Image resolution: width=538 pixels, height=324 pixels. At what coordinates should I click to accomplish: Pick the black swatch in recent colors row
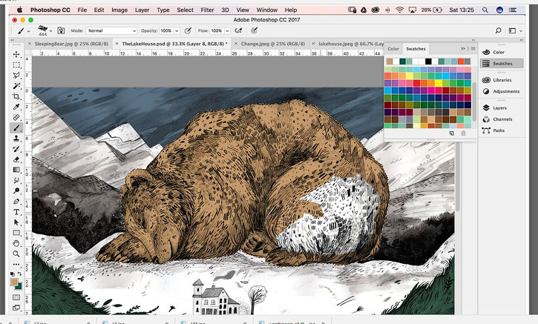tap(428, 62)
